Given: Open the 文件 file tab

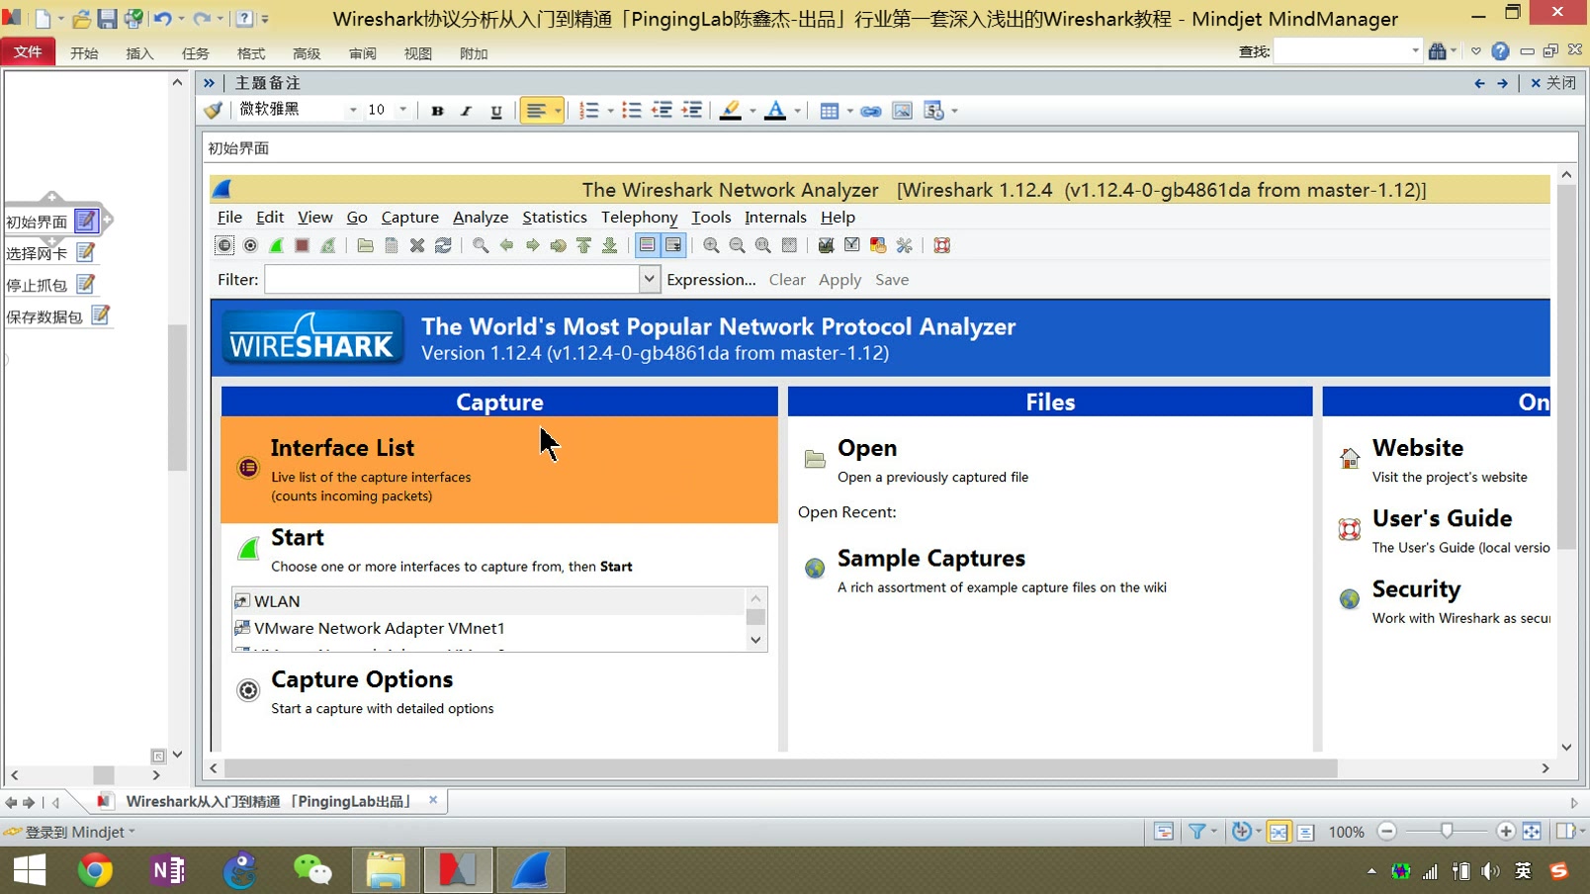Looking at the screenshot, I should 28,52.
